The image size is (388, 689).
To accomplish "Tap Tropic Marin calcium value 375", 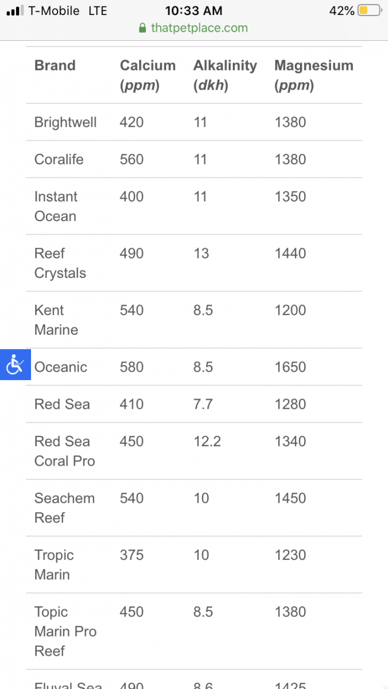I will [x=132, y=555].
